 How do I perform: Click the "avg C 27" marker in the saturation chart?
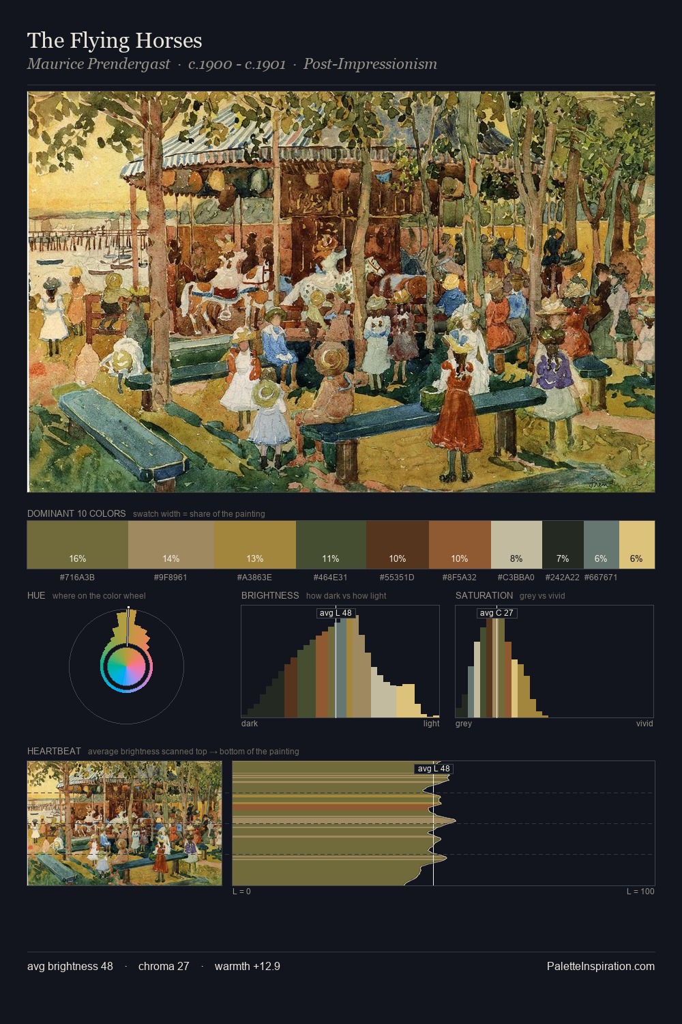point(496,613)
